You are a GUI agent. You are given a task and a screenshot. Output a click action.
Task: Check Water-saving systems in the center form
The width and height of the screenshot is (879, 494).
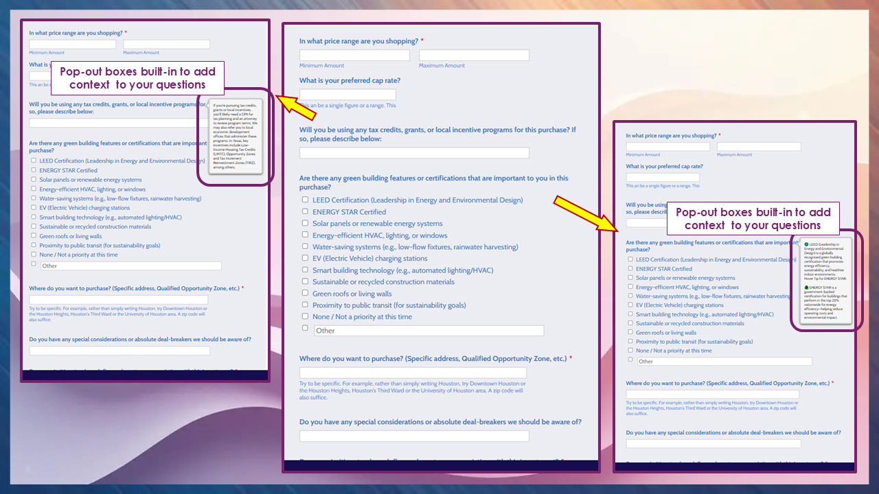[x=305, y=248]
